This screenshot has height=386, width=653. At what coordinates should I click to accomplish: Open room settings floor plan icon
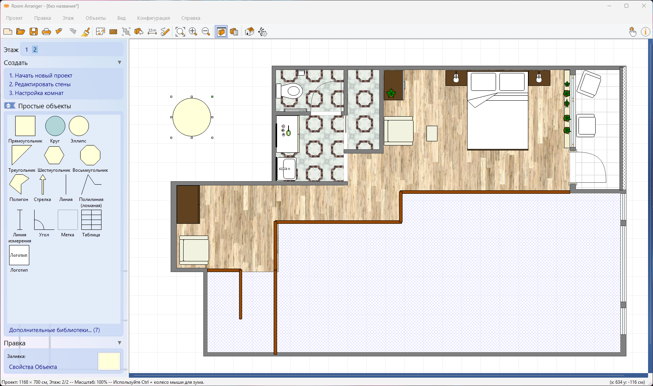pyautogui.click(x=100, y=32)
